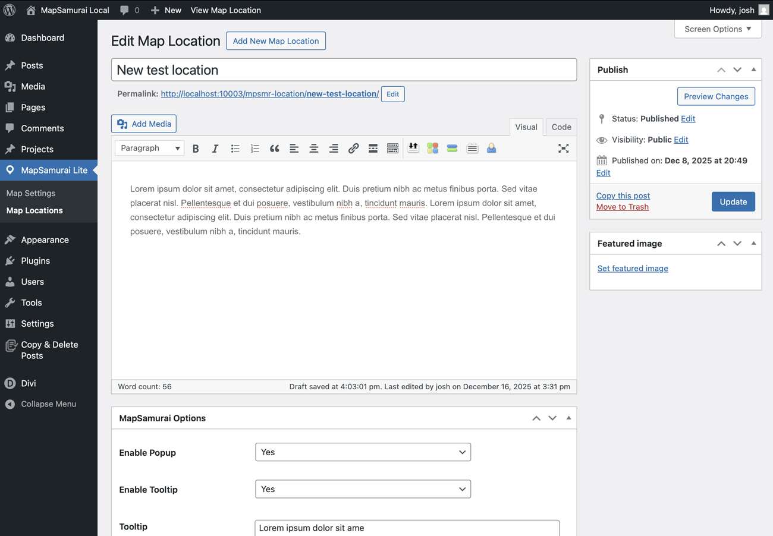
Task: Center align the text
Action: [x=313, y=149]
